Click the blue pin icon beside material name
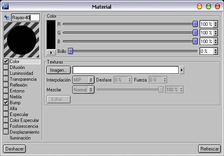Image resolution: width=224 pixels, height=156 pixels. point(7,18)
